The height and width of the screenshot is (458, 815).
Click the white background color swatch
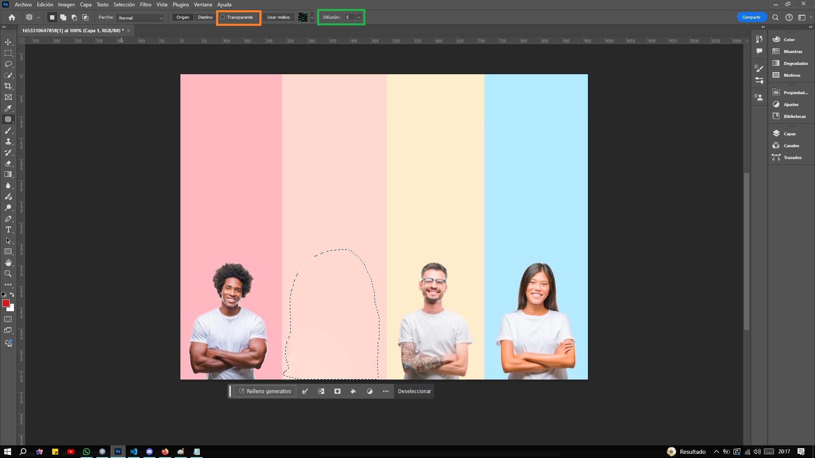(x=12, y=309)
